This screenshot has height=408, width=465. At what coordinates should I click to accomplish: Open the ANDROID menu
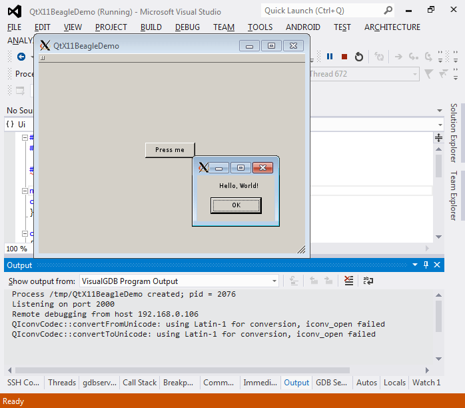click(303, 27)
